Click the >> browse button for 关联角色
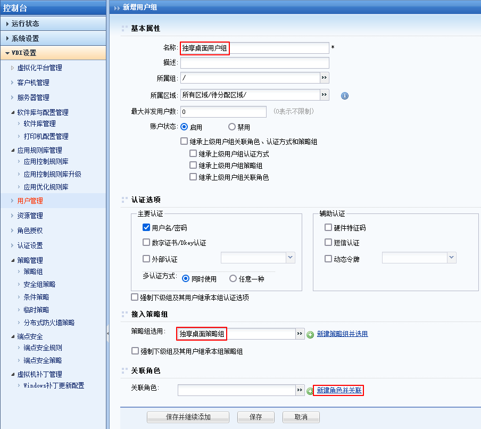This screenshot has width=481, height=429. [301, 390]
